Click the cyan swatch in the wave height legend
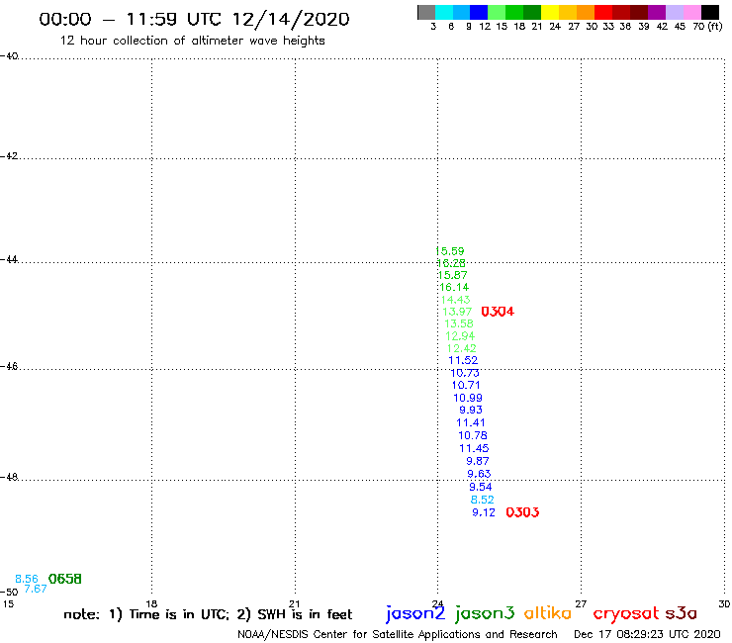Viewport: 732px width, 643px height. coord(444,12)
